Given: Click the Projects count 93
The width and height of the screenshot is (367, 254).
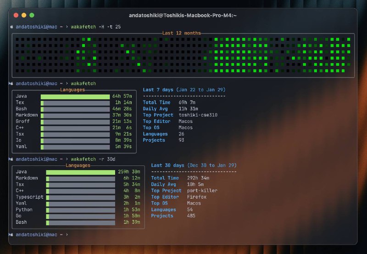Looking at the screenshot, I should click(x=181, y=140).
